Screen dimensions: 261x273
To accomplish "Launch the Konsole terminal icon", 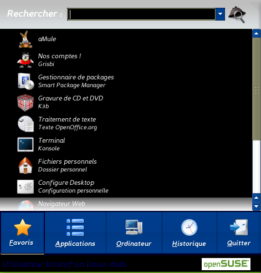I will (25, 144).
